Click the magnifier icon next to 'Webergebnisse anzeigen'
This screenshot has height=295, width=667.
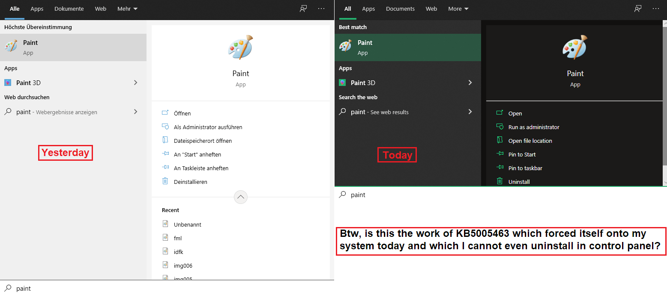pyautogui.click(x=8, y=112)
